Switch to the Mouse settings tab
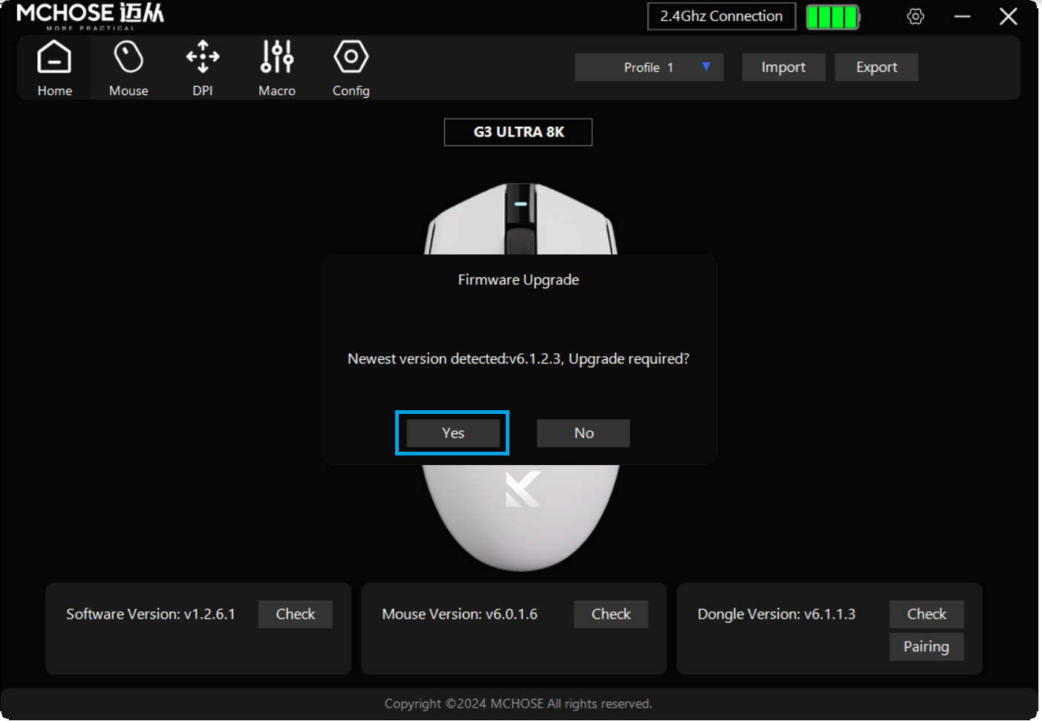The width and height of the screenshot is (1042, 721). (128, 68)
